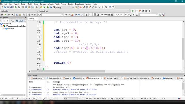Click the debugger Pause icon
Viewport: 185px width, 104px height.
(x=103, y=7)
